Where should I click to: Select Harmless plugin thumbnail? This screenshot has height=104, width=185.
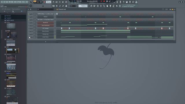(11, 58)
